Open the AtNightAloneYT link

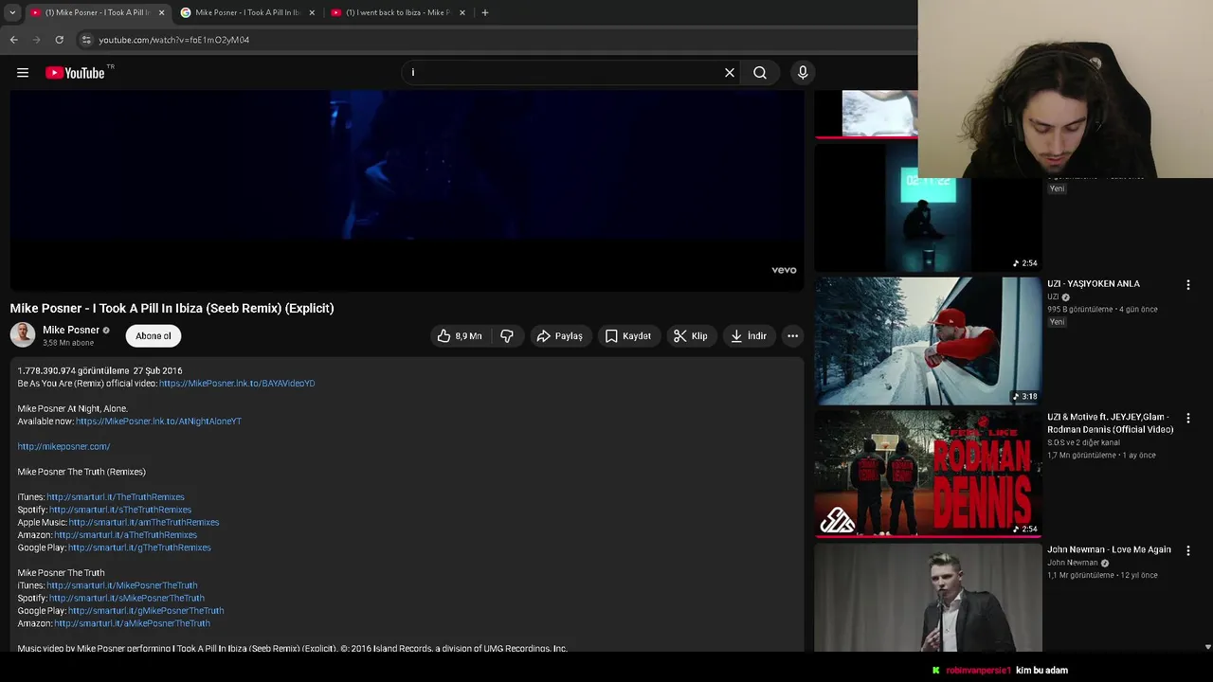[158, 422]
